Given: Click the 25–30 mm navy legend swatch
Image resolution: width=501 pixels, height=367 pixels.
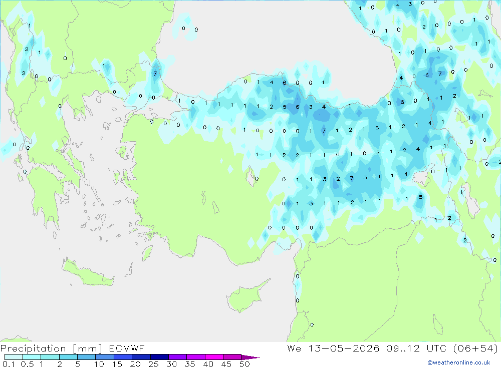Looking at the screenshot, I should coord(159,357).
